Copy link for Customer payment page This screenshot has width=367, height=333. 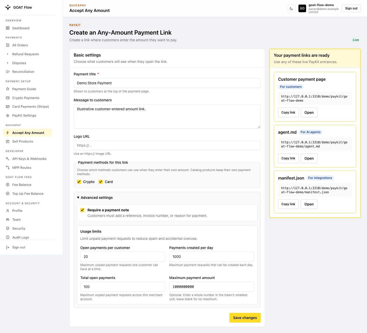288,113
